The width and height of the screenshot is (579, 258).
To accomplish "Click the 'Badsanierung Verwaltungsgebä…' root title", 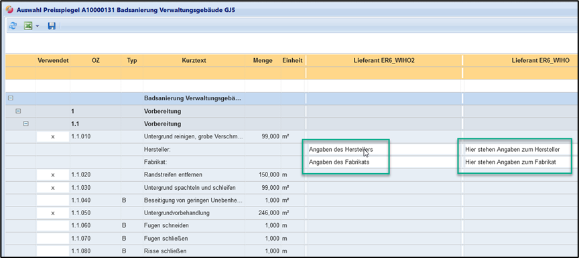I will [192, 98].
